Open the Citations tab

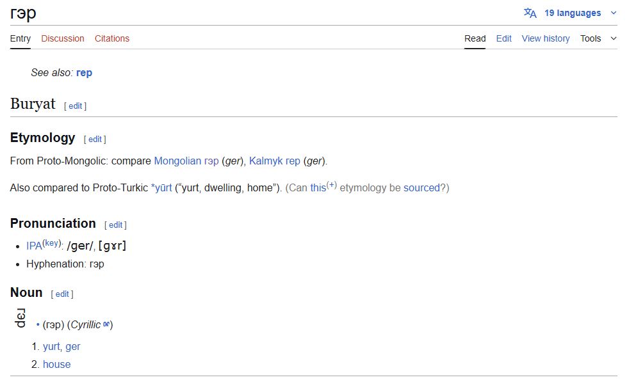tap(112, 38)
